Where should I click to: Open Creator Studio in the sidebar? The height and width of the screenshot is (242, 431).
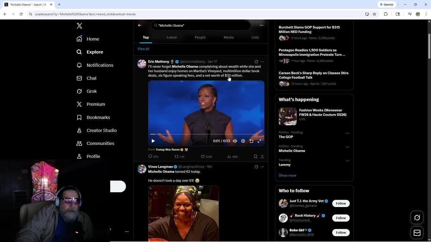point(97,130)
